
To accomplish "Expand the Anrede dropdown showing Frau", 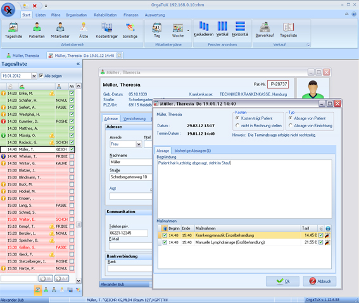I will 139,144.
